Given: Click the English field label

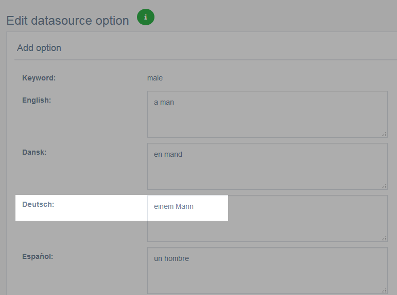Looking at the screenshot, I should [37, 100].
